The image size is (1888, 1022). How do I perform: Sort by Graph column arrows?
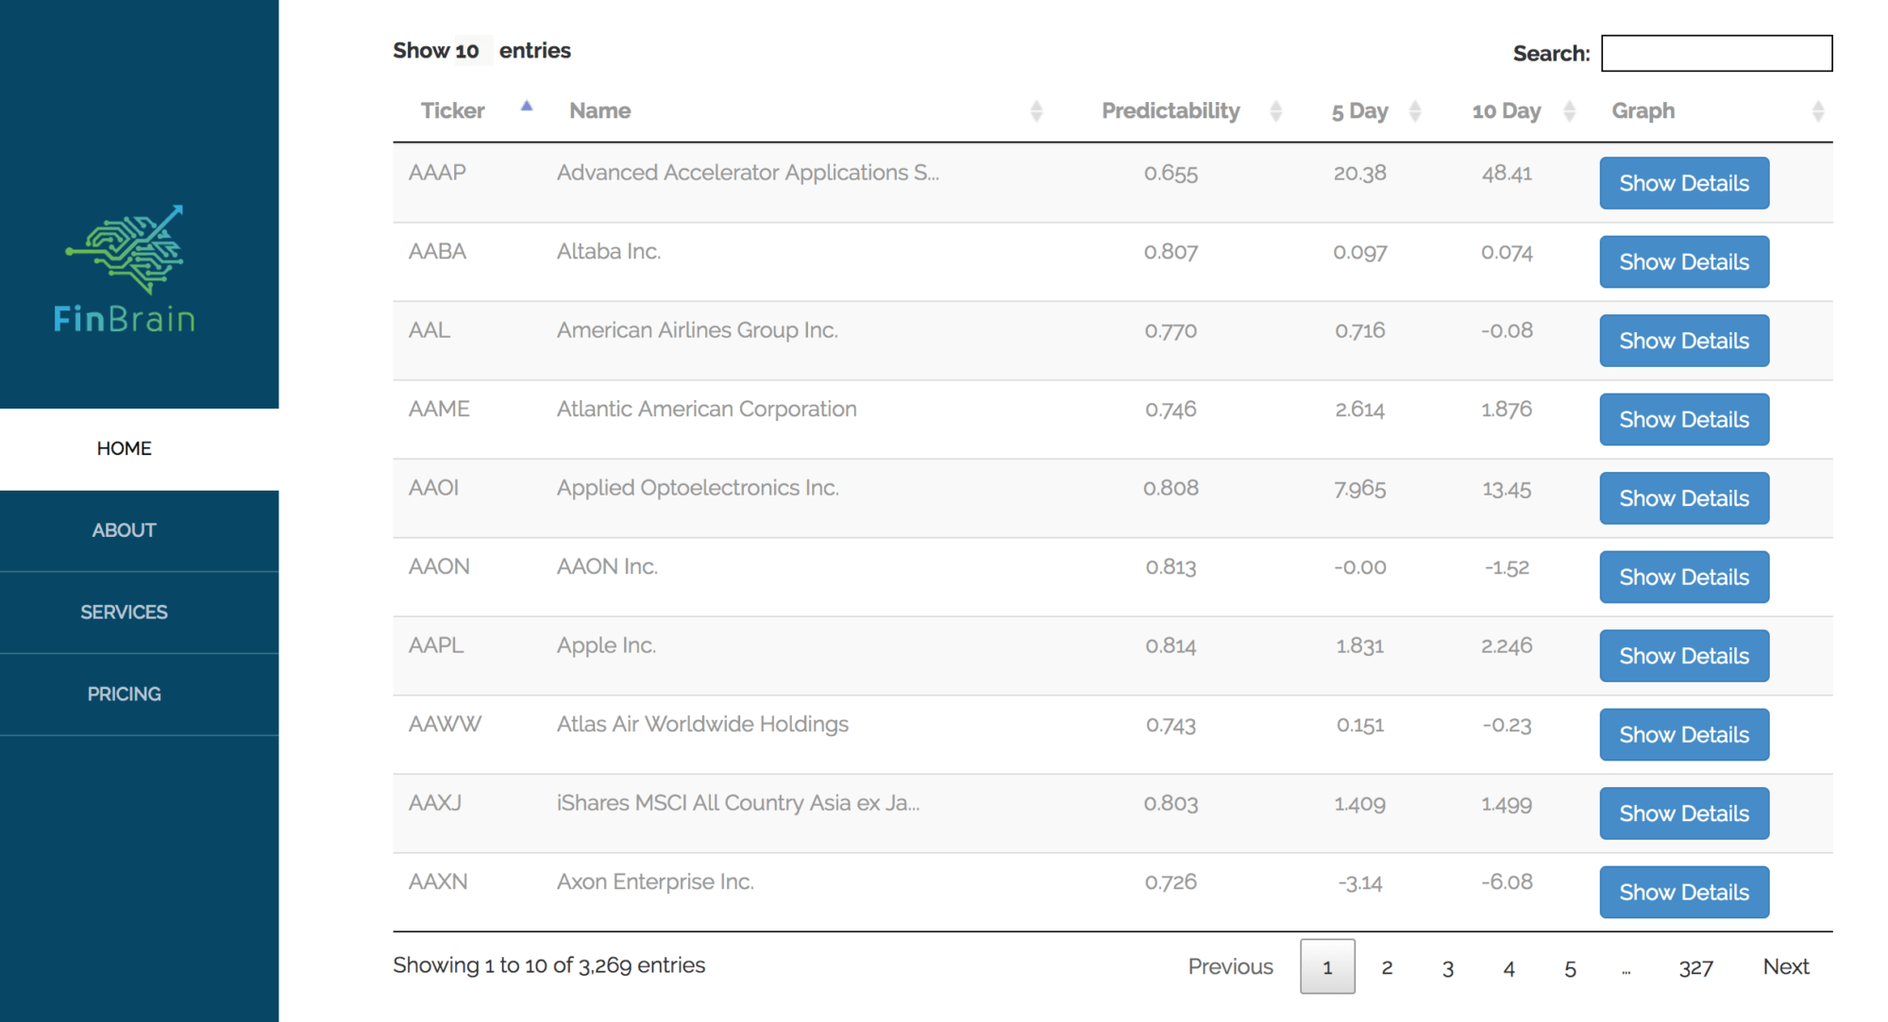tap(1817, 111)
